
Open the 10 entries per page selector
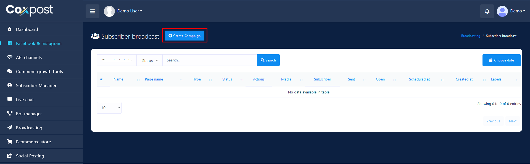(x=109, y=108)
